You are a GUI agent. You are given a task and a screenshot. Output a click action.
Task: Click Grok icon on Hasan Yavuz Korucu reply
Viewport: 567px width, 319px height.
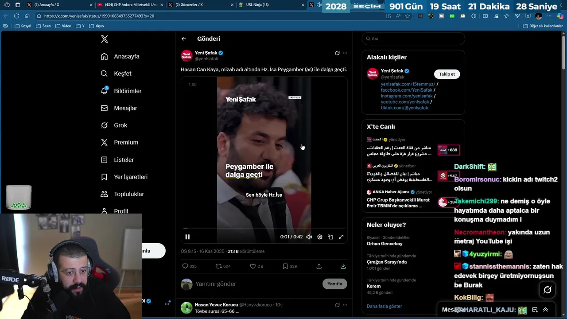click(337, 305)
